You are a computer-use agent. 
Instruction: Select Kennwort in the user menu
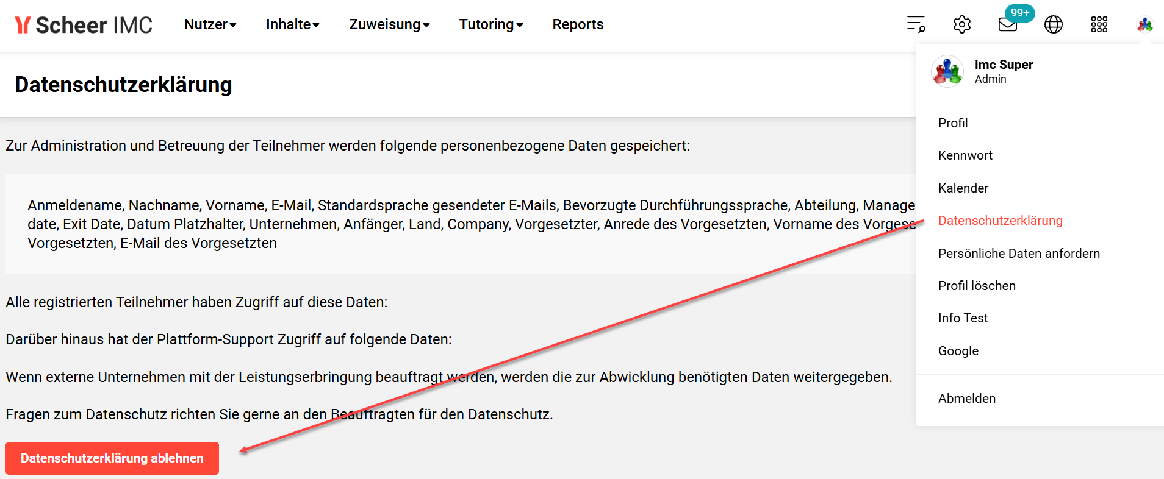[x=965, y=155]
